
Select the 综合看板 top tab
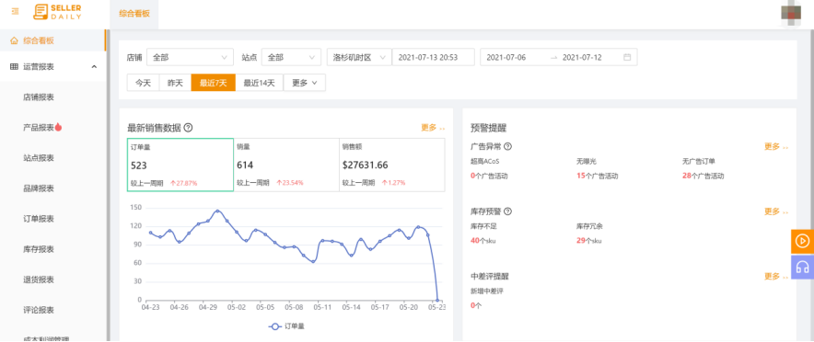[x=134, y=14]
